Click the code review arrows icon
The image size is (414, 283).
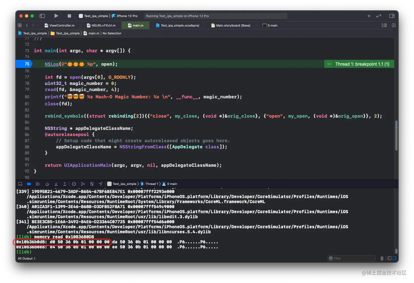point(379,16)
